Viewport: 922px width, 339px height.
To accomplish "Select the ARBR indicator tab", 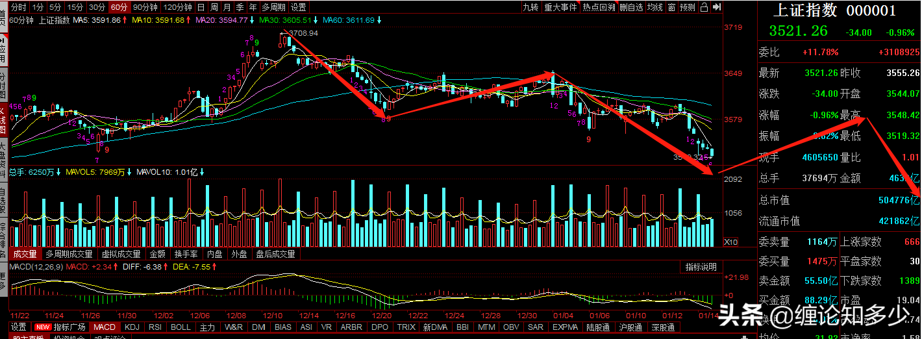I will (x=352, y=327).
